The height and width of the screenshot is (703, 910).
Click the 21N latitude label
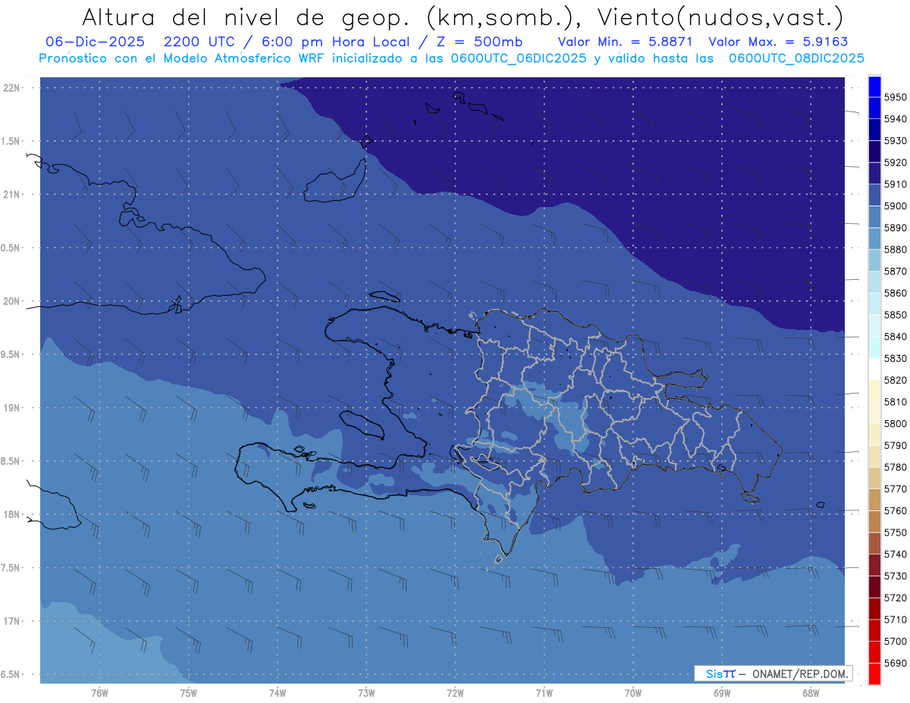pos(11,194)
